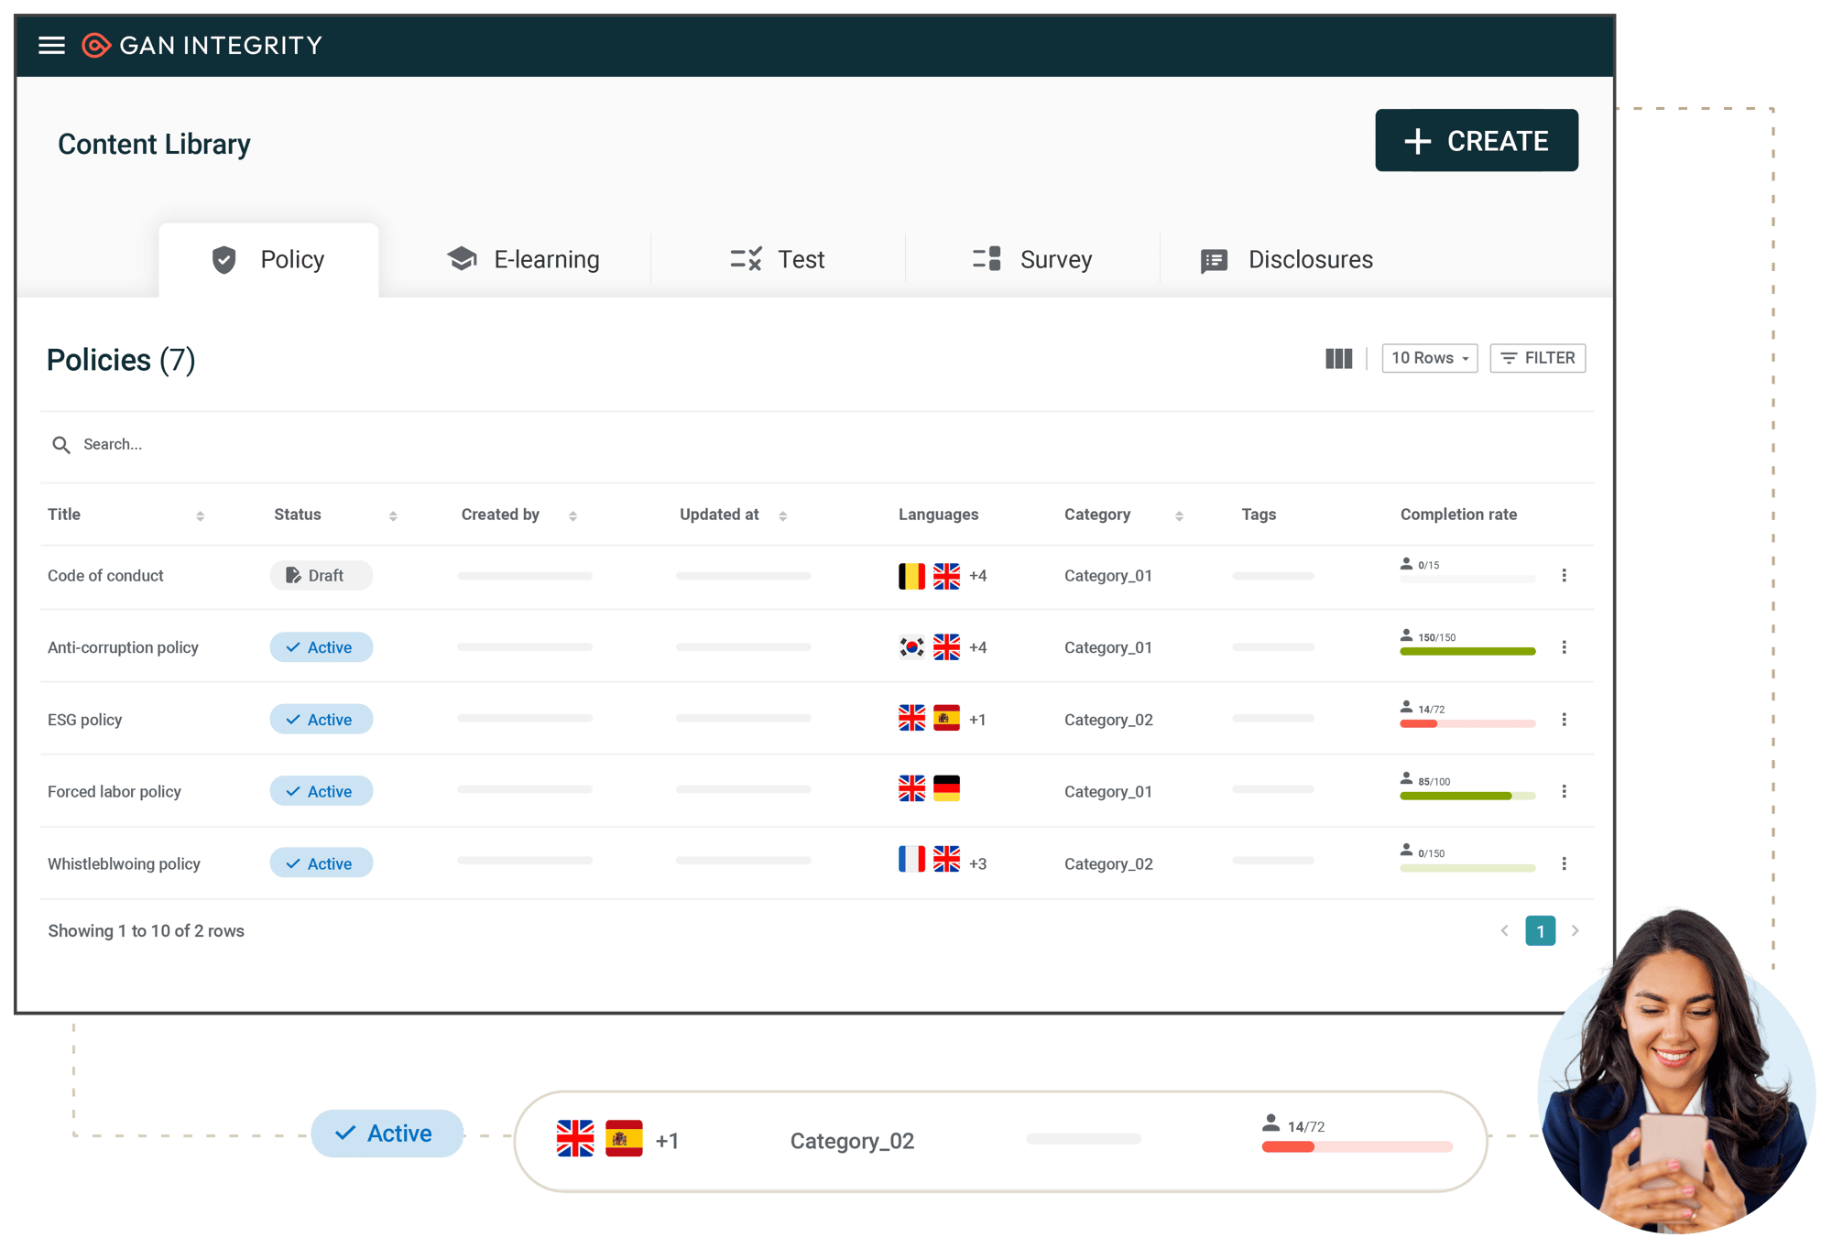This screenshot has height=1248, width=1832.
Task: Sort by the Updated at column
Action: coord(782,515)
